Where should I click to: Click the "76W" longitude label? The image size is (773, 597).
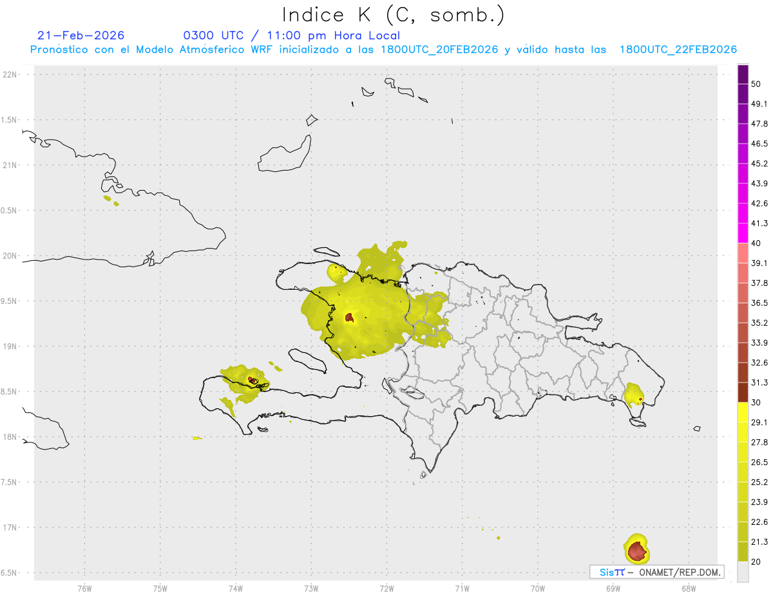click(x=84, y=588)
